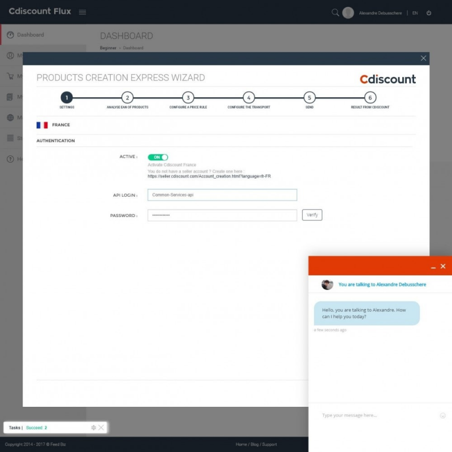This screenshot has height=452, width=452.
Task: Click the chat message input box
Action: 377,415
